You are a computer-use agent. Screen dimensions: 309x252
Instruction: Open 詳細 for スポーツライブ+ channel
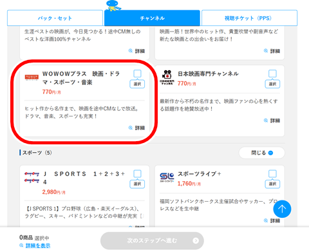[272, 220]
